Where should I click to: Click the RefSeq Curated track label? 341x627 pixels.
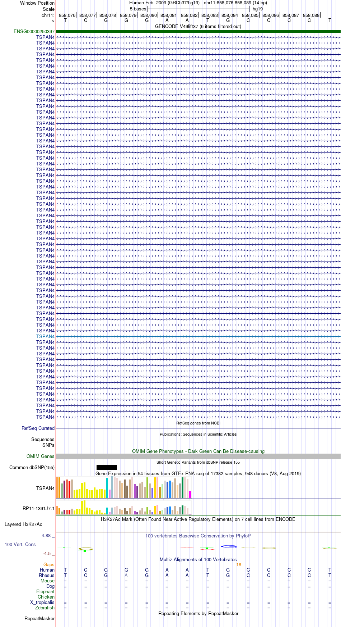click(38, 428)
